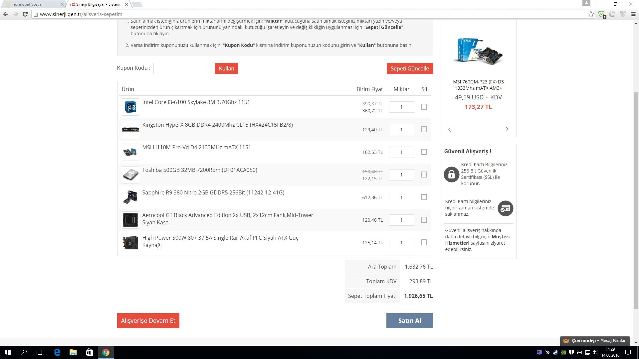Click the bookmark star icon in the address bar

591,14
